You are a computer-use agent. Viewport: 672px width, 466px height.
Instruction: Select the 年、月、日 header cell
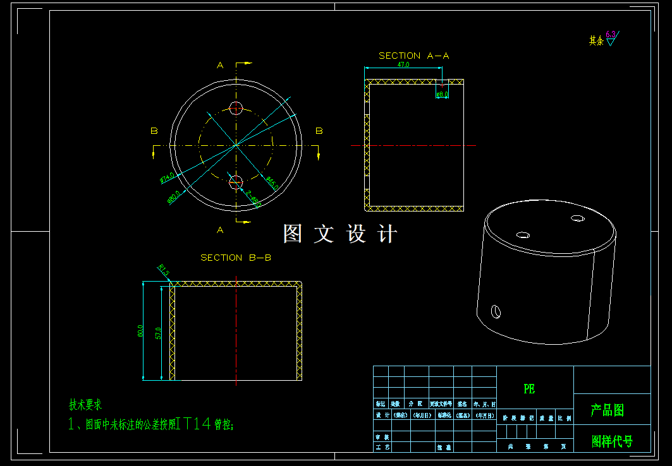(485, 404)
